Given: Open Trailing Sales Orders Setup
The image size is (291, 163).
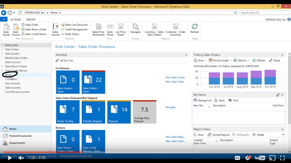Looking at the screenshot, I should [274, 60].
